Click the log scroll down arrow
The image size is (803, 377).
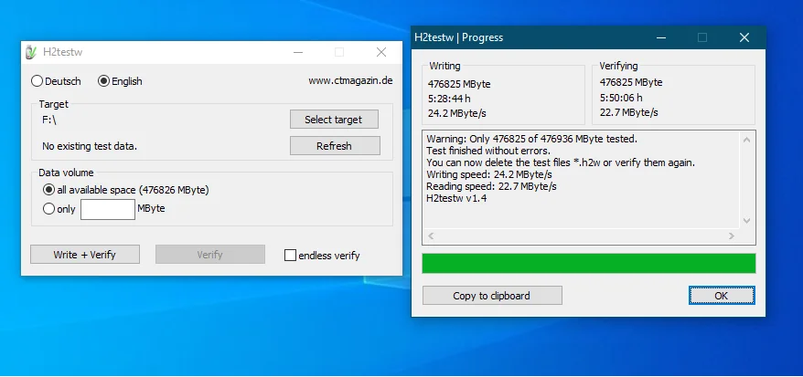coord(746,221)
